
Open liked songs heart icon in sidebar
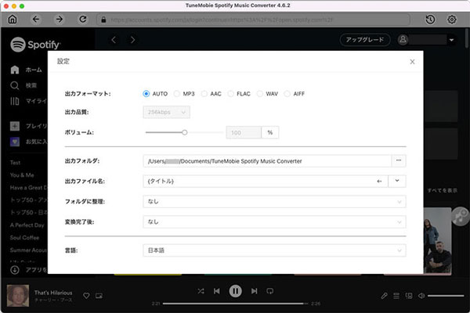point(15,142)
